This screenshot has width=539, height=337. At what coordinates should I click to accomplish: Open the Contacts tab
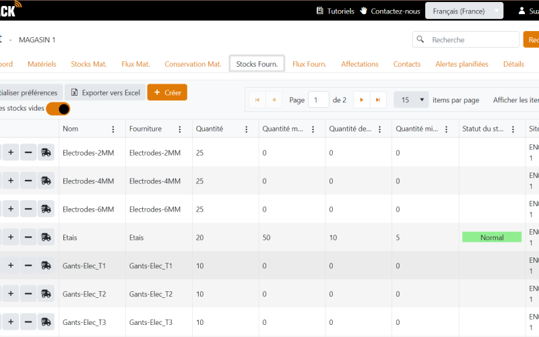click(x=407, y=64)
